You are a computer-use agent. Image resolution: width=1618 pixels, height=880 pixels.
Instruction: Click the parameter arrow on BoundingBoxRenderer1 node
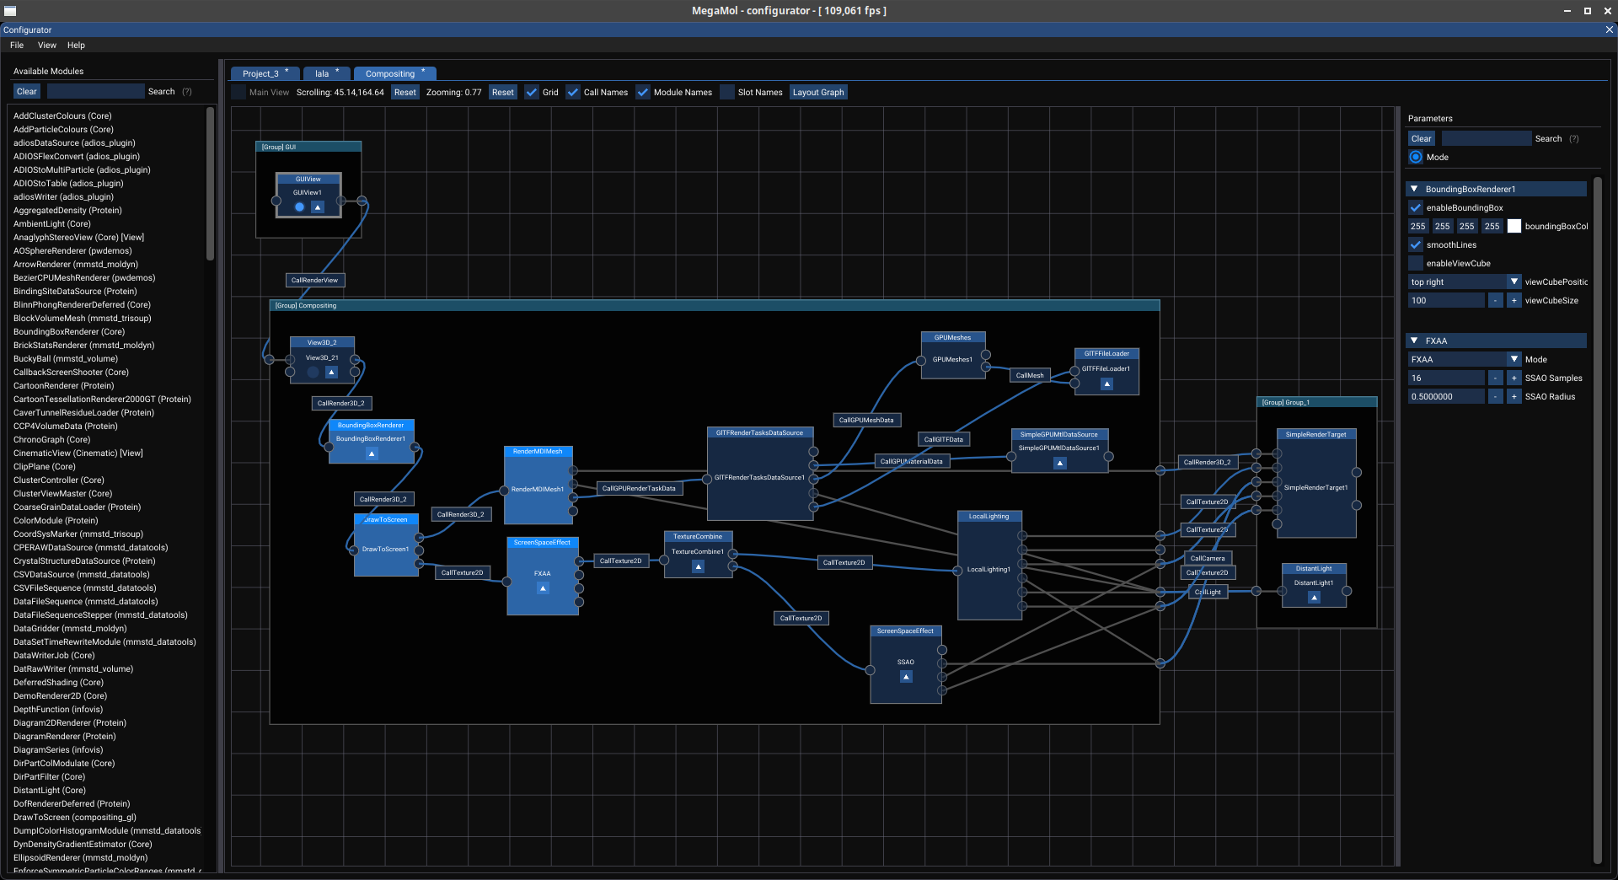pyautogui.click(x=372, y=453)
